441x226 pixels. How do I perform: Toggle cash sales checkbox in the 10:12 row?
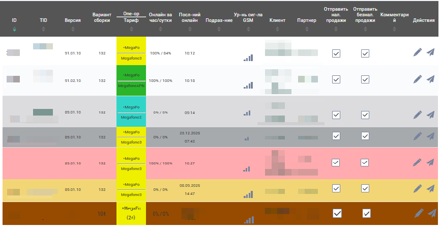tap(336, 53)
